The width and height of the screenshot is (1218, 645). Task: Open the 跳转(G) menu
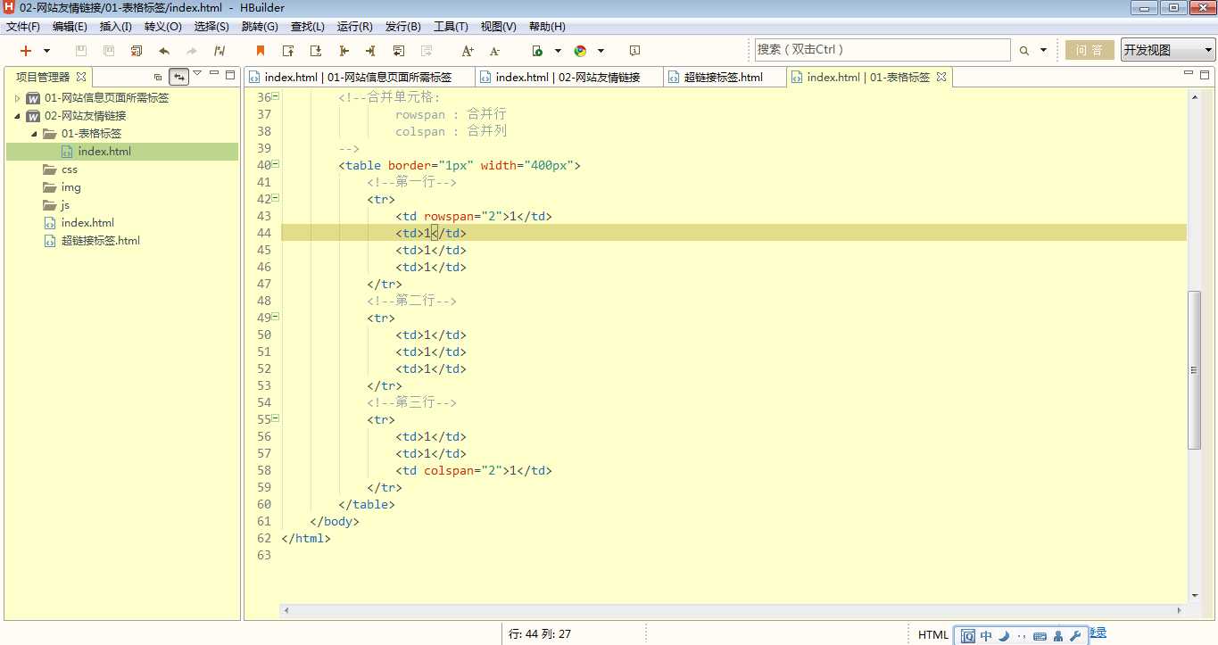point(260,27)
